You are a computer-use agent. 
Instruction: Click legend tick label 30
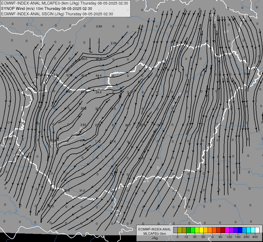coord(195,237)
